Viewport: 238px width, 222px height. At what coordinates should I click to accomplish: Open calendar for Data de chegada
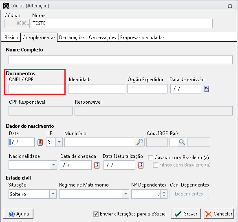pyautogui.click(x=97, y=165)
